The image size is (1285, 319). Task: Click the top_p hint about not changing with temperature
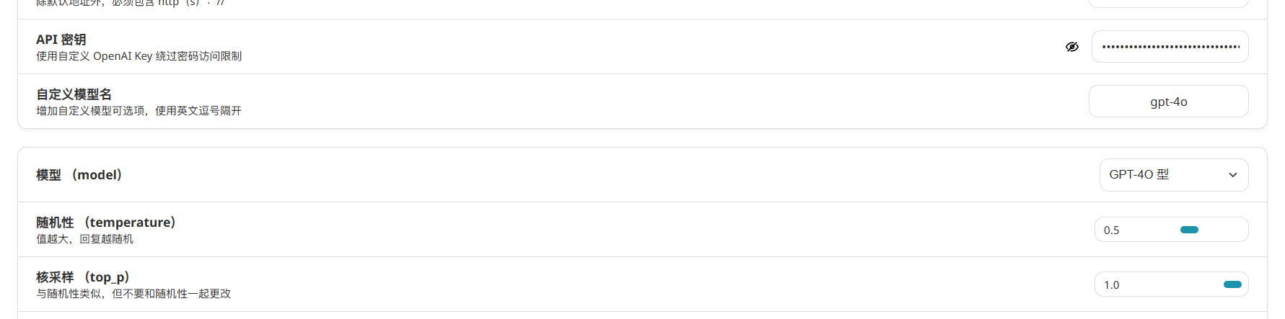click(133, 294)
